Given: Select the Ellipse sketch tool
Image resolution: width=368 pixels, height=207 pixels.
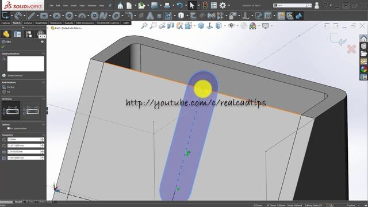Looking at the screenshot, I should [116, 16].
